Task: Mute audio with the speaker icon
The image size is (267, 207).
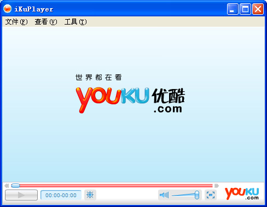Action: [x=164, y=195]
